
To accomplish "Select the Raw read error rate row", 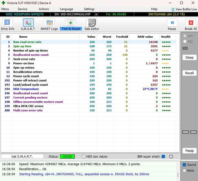I will click(x=88, y=42).
